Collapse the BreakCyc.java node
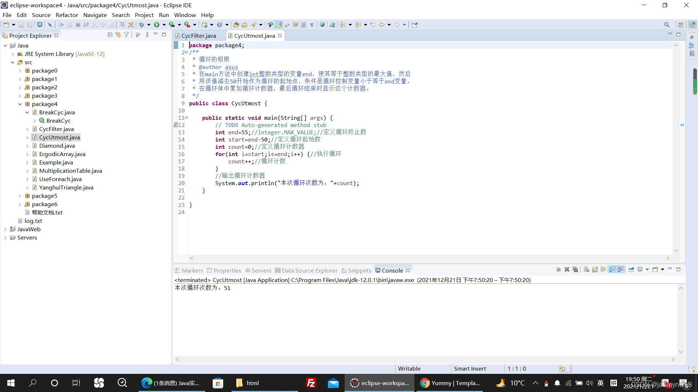698x392 pixels. pyautogui.click(x=27, y=113)
